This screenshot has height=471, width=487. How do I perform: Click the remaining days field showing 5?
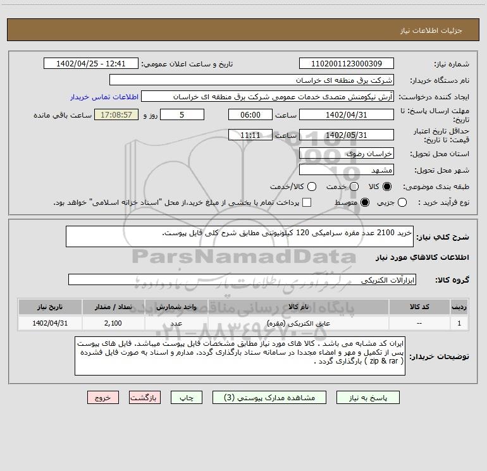pos(182,114)
